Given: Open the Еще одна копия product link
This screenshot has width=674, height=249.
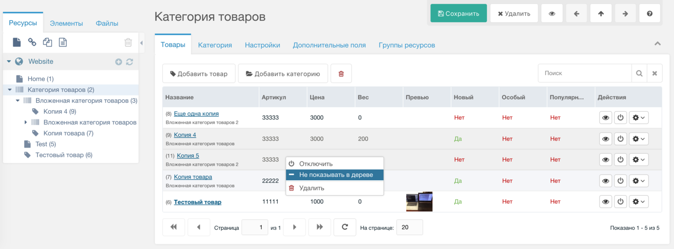Looking at the screenshot, I should coord(196,114).
